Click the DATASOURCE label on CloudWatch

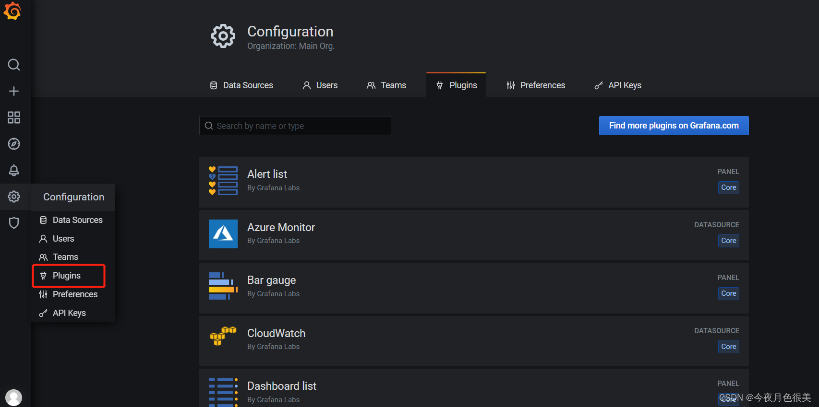coord(717,331)
